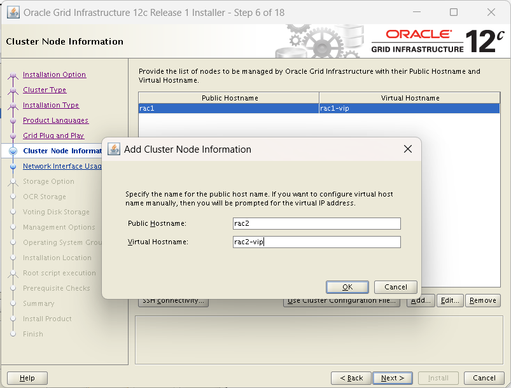The height and width of the screenshot is (388, 511).
Task: Click Prerequisite Checks step
Action: pos(57,288)
